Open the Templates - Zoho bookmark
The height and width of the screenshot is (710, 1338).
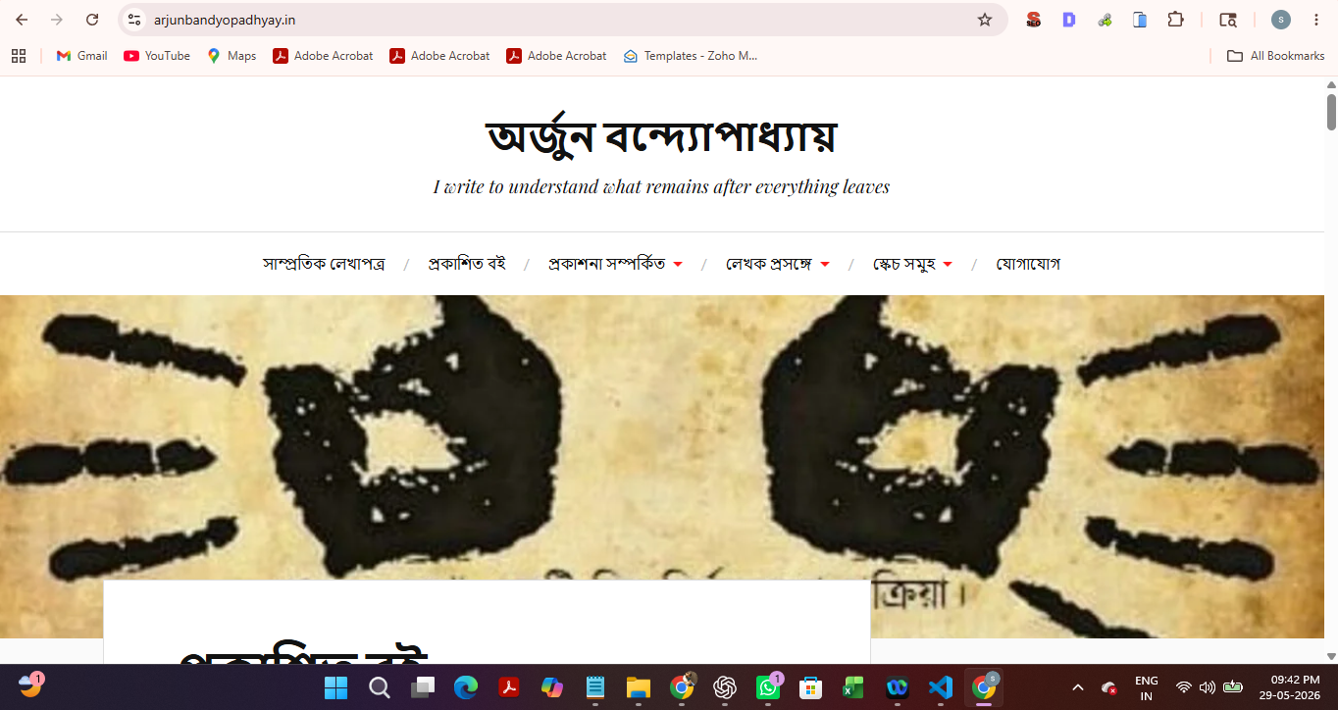(691, 56)
